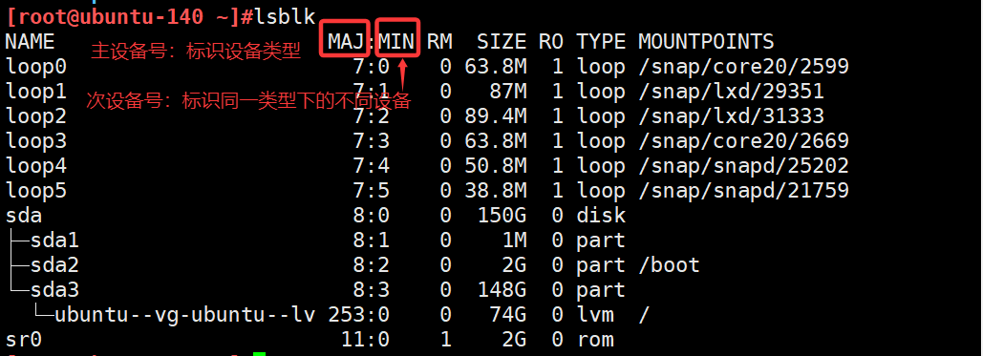The height and width of the screenshot is (356, 983).
Task: Click the 11:0 device number
Action: click(366, 339)
